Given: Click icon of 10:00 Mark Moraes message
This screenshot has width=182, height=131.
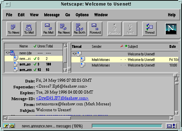Looking at the screenshot, I should click(x=83, y=65).
